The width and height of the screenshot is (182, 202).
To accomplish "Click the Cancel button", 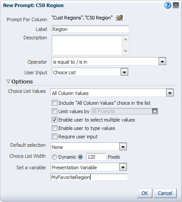I will [165, 193].
